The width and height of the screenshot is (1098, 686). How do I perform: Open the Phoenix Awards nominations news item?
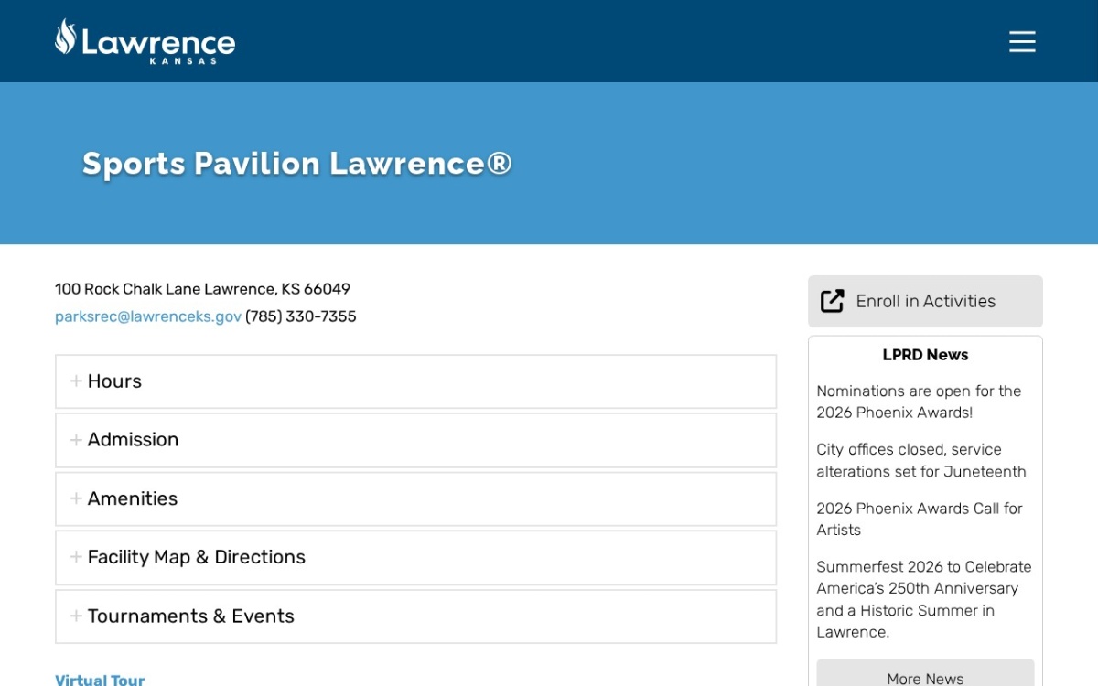[x=919, y=402]
